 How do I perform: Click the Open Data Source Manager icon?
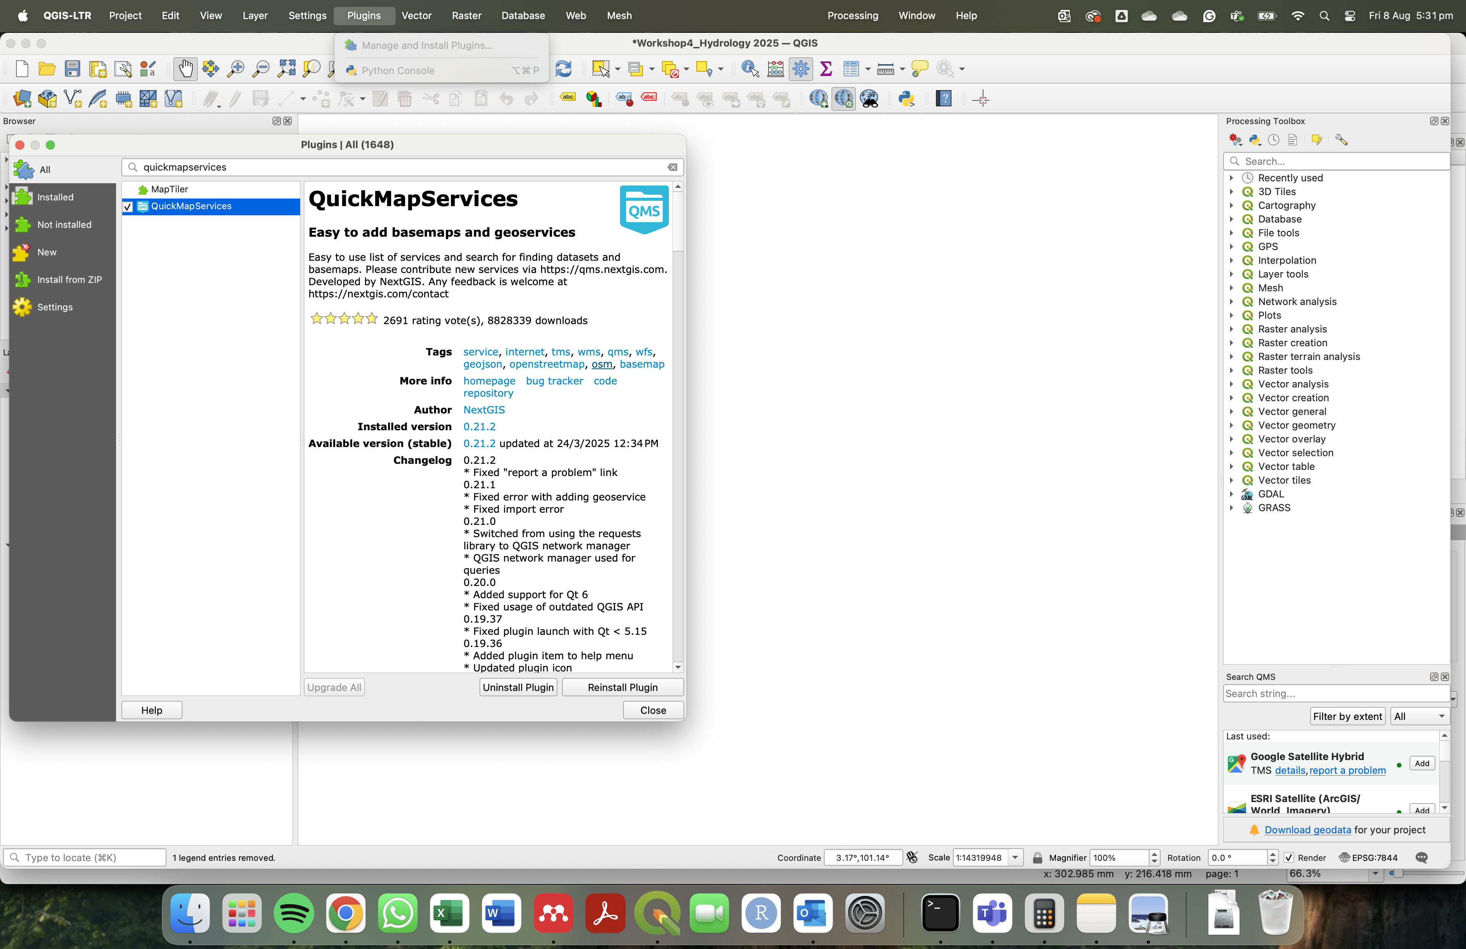point(22,98)
